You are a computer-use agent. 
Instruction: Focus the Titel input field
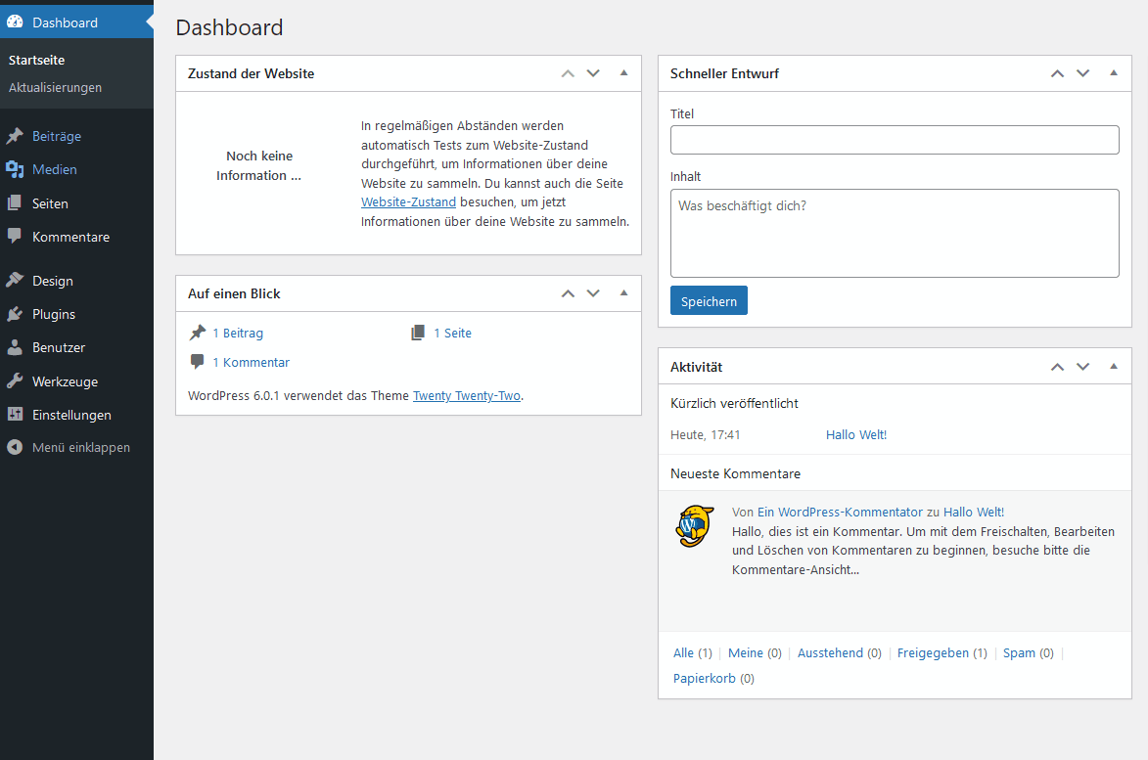click(895, 140)
